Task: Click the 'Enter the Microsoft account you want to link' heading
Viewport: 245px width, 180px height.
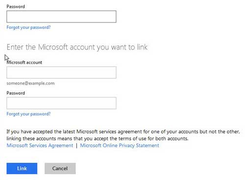Action: (x=77, y=47)
